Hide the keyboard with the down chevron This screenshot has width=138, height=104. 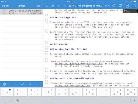pyautogui.click(x=134, y=101)
